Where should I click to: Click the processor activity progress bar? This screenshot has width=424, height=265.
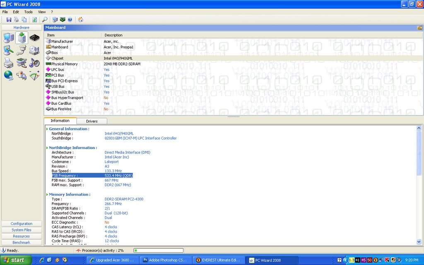point(159,251)
